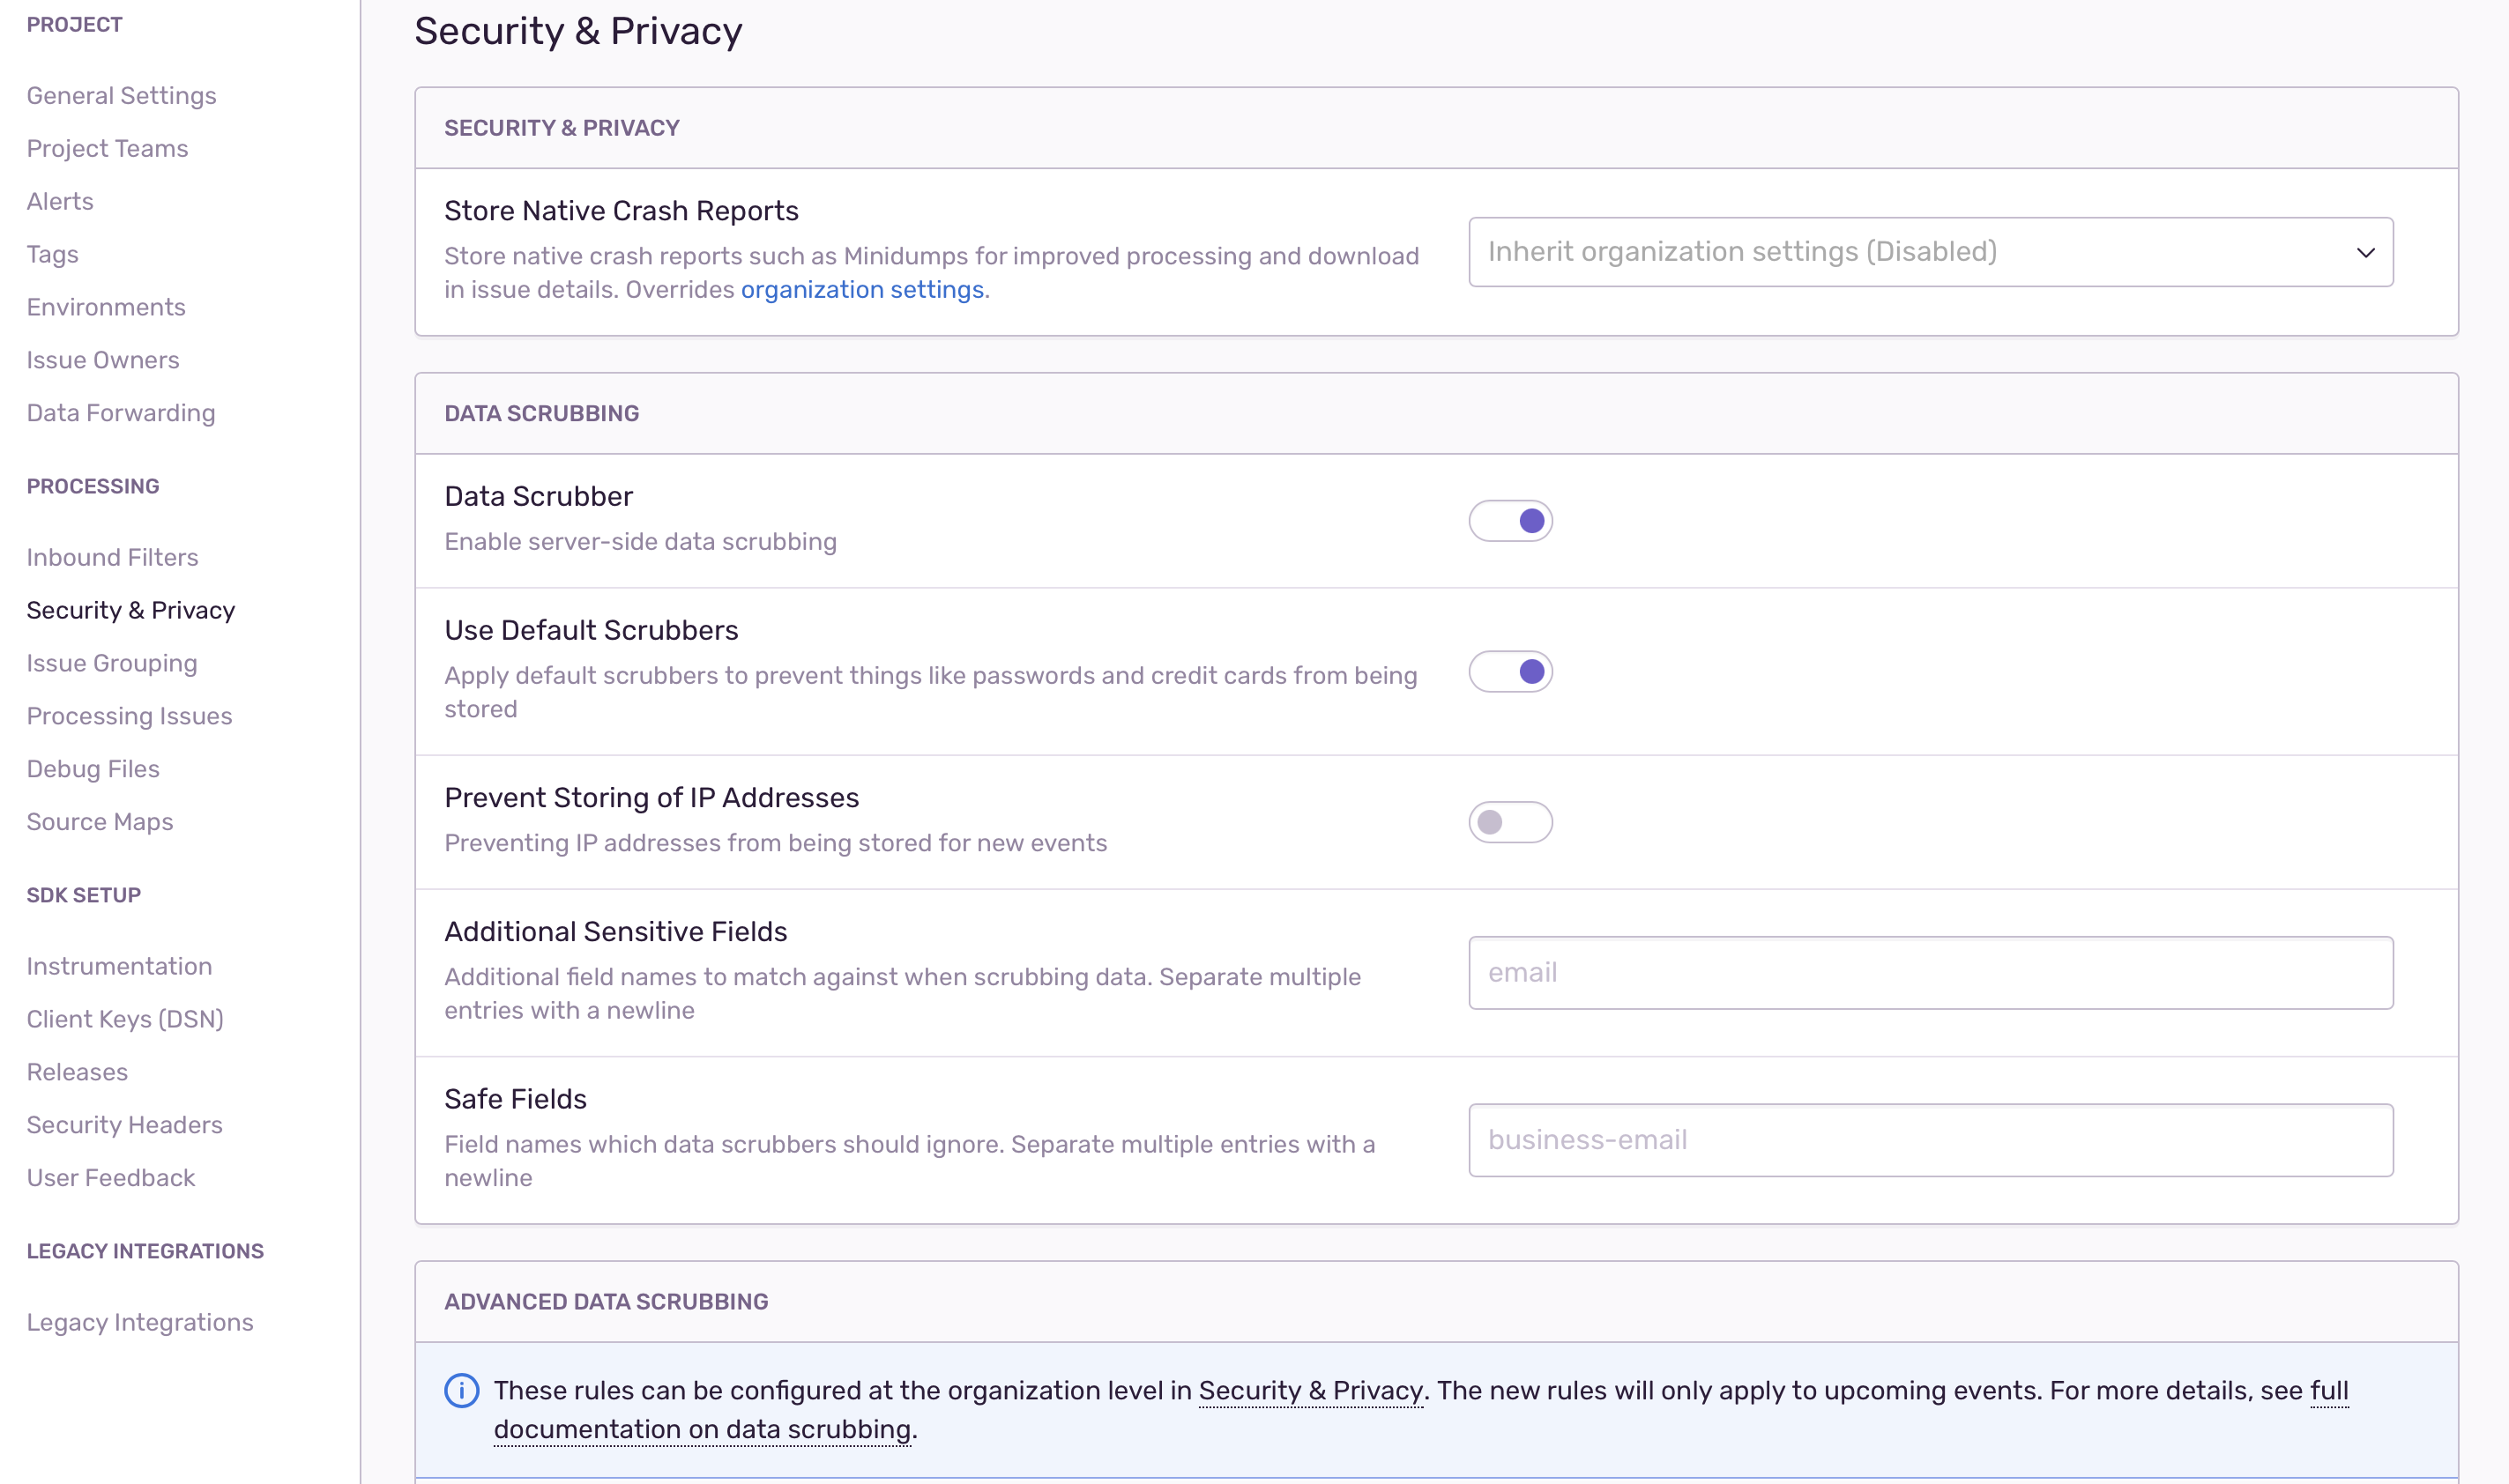The image size is (2509, 1484).
Task: Navigate to Debug Files
Action: click(92, 768)
